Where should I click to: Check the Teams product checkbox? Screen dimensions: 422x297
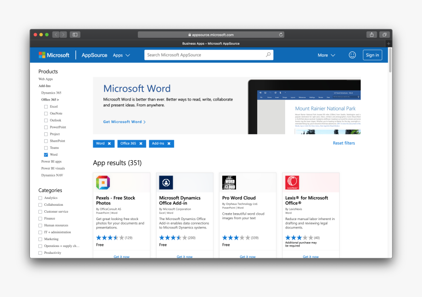tap(46, 148)
